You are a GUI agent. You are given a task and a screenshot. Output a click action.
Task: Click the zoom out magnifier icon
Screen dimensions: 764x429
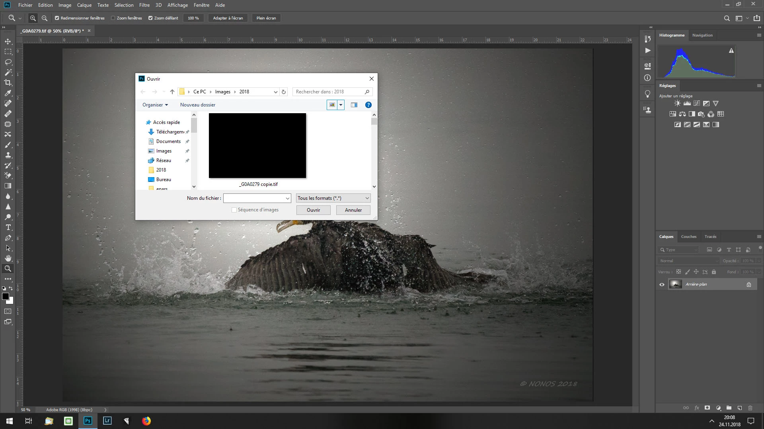pos(45,18)
